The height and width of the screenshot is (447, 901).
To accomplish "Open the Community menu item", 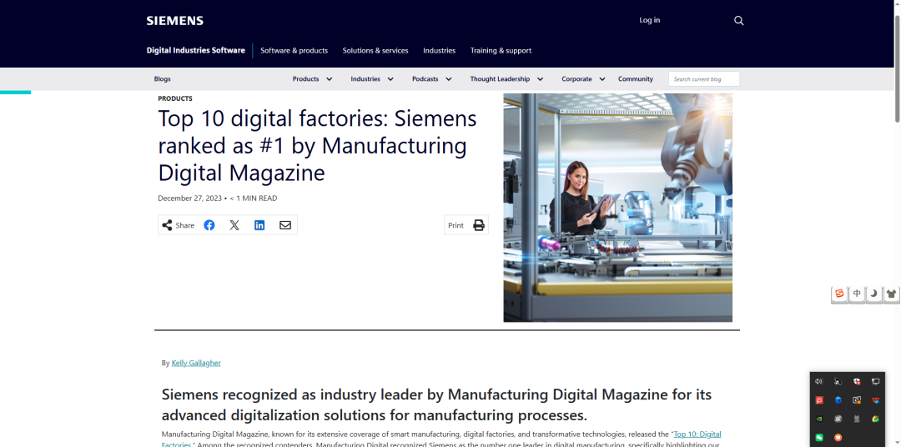I will 636,79.
